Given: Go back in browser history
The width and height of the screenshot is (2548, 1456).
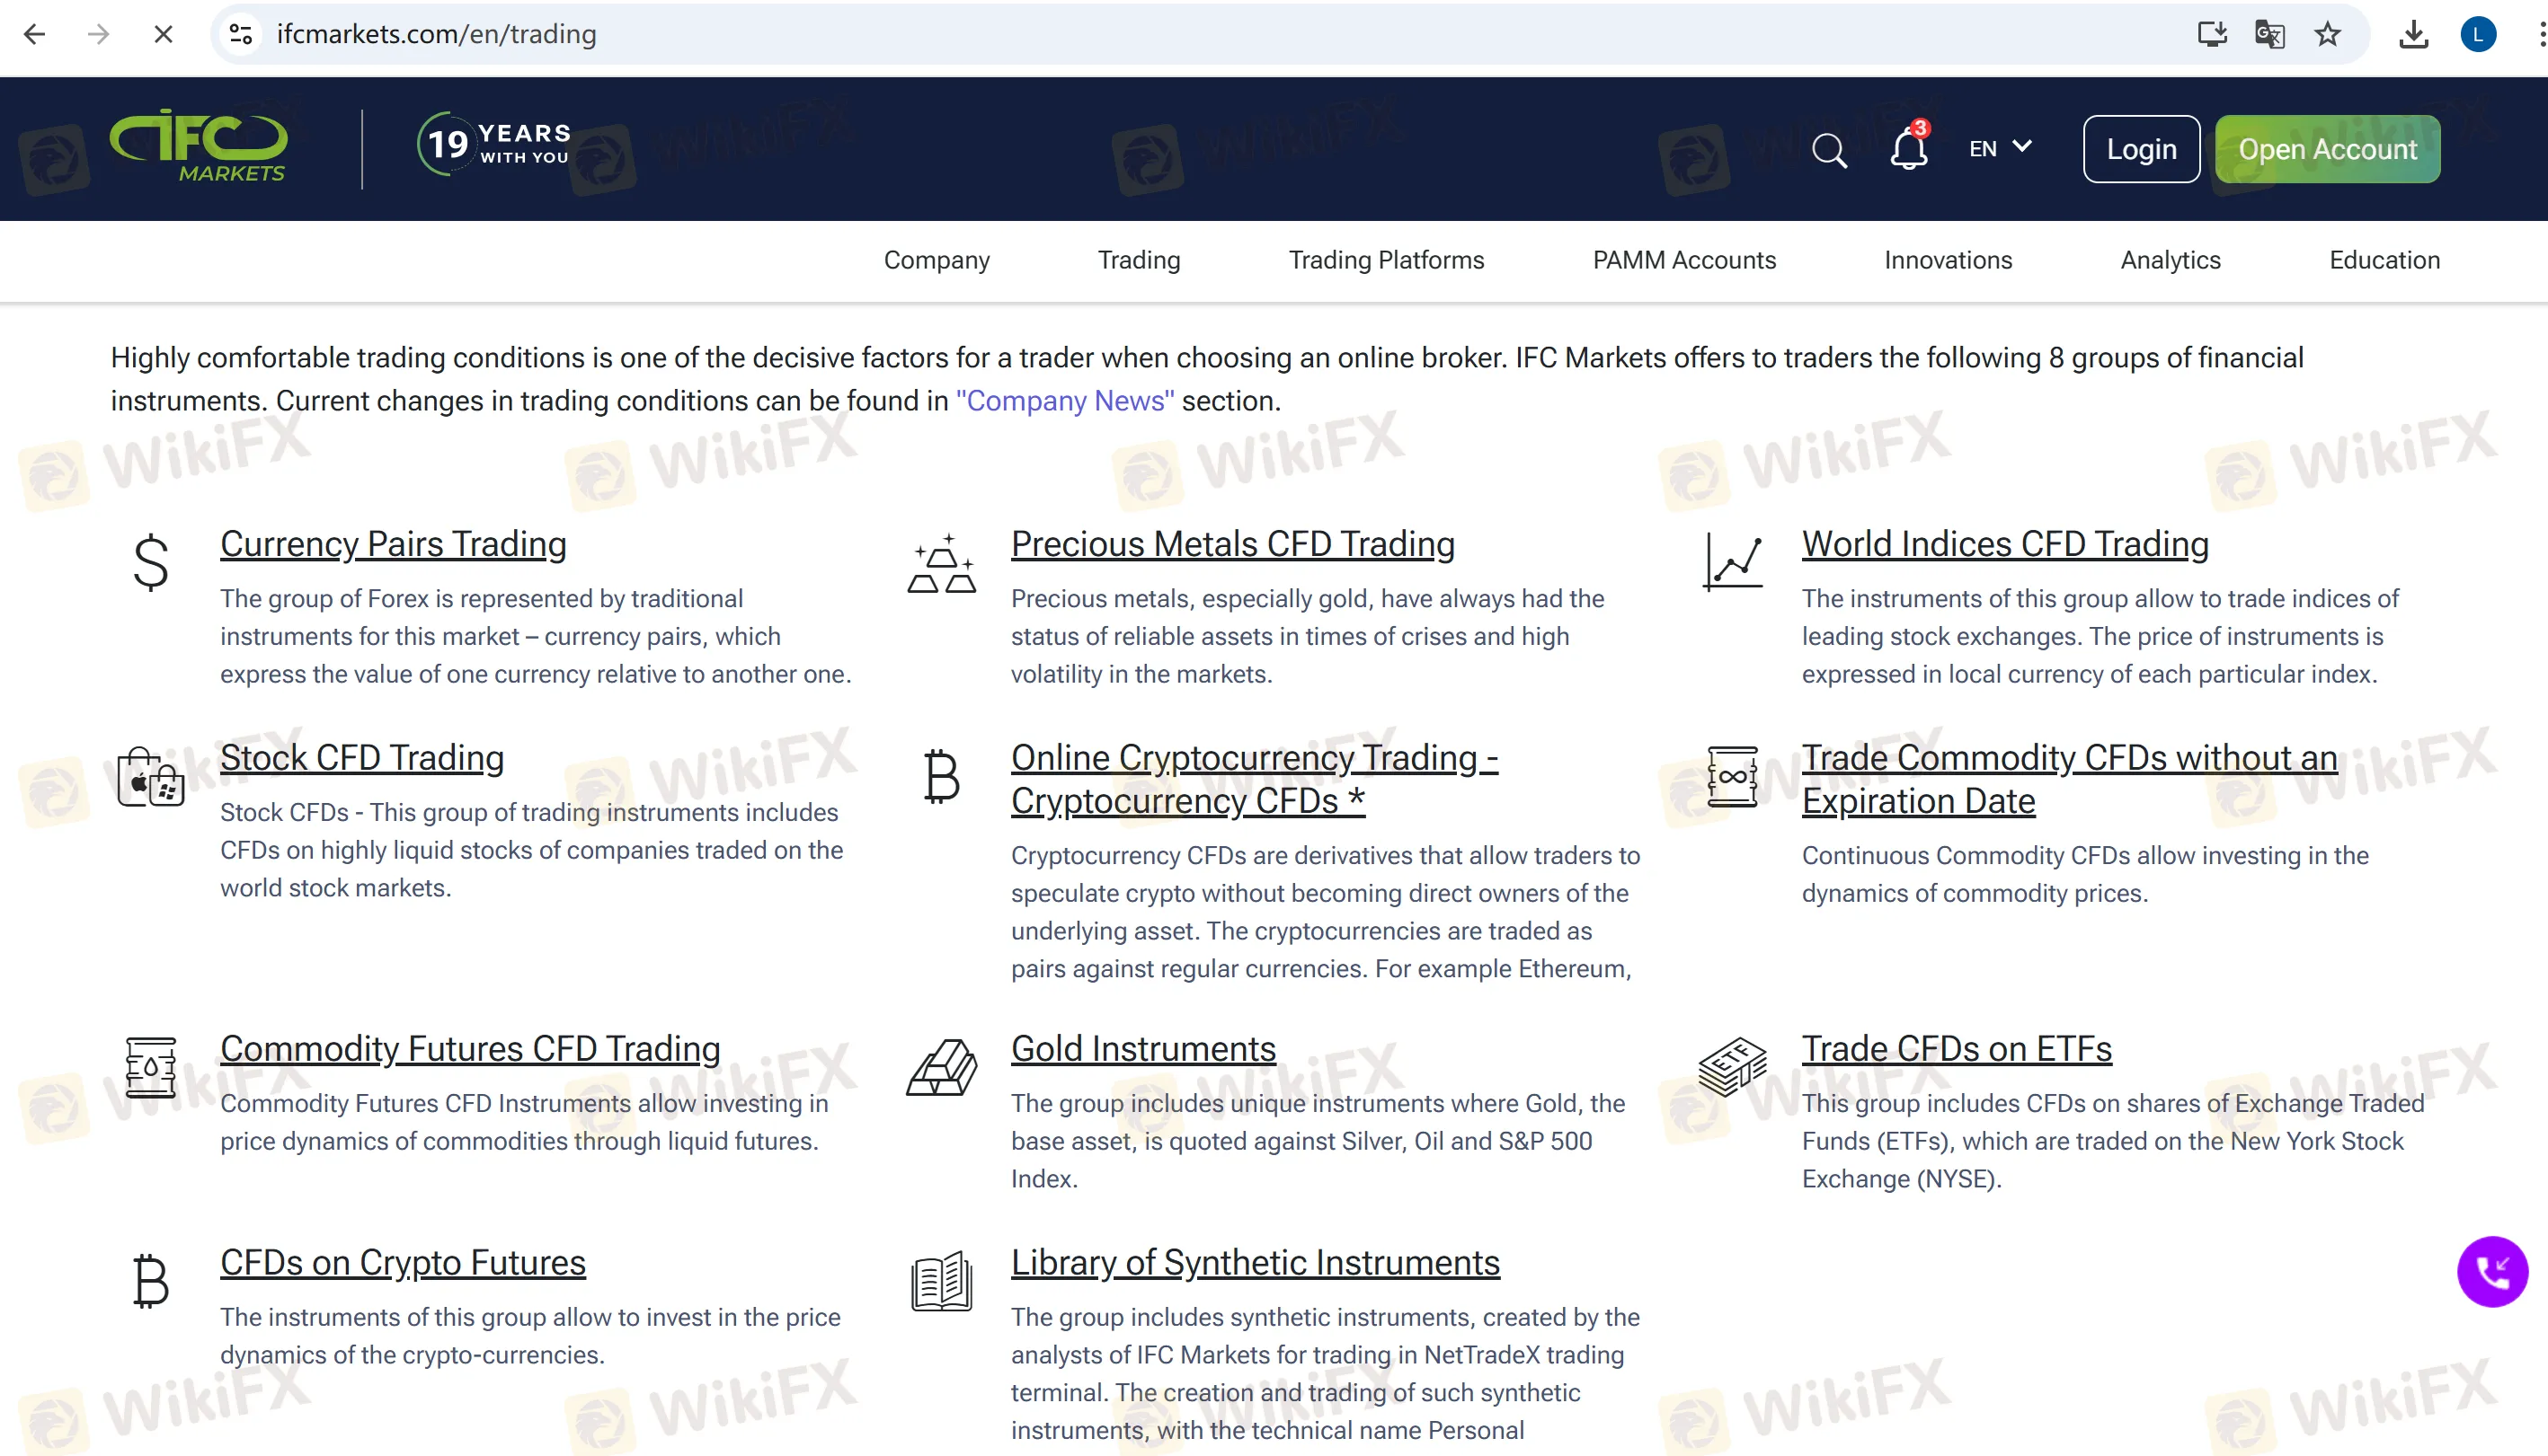Looking at the screenshot, I should click(34, 34).
